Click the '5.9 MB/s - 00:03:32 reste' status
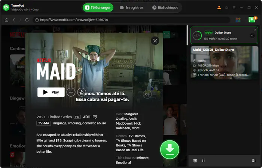 (x=220, y=39)
